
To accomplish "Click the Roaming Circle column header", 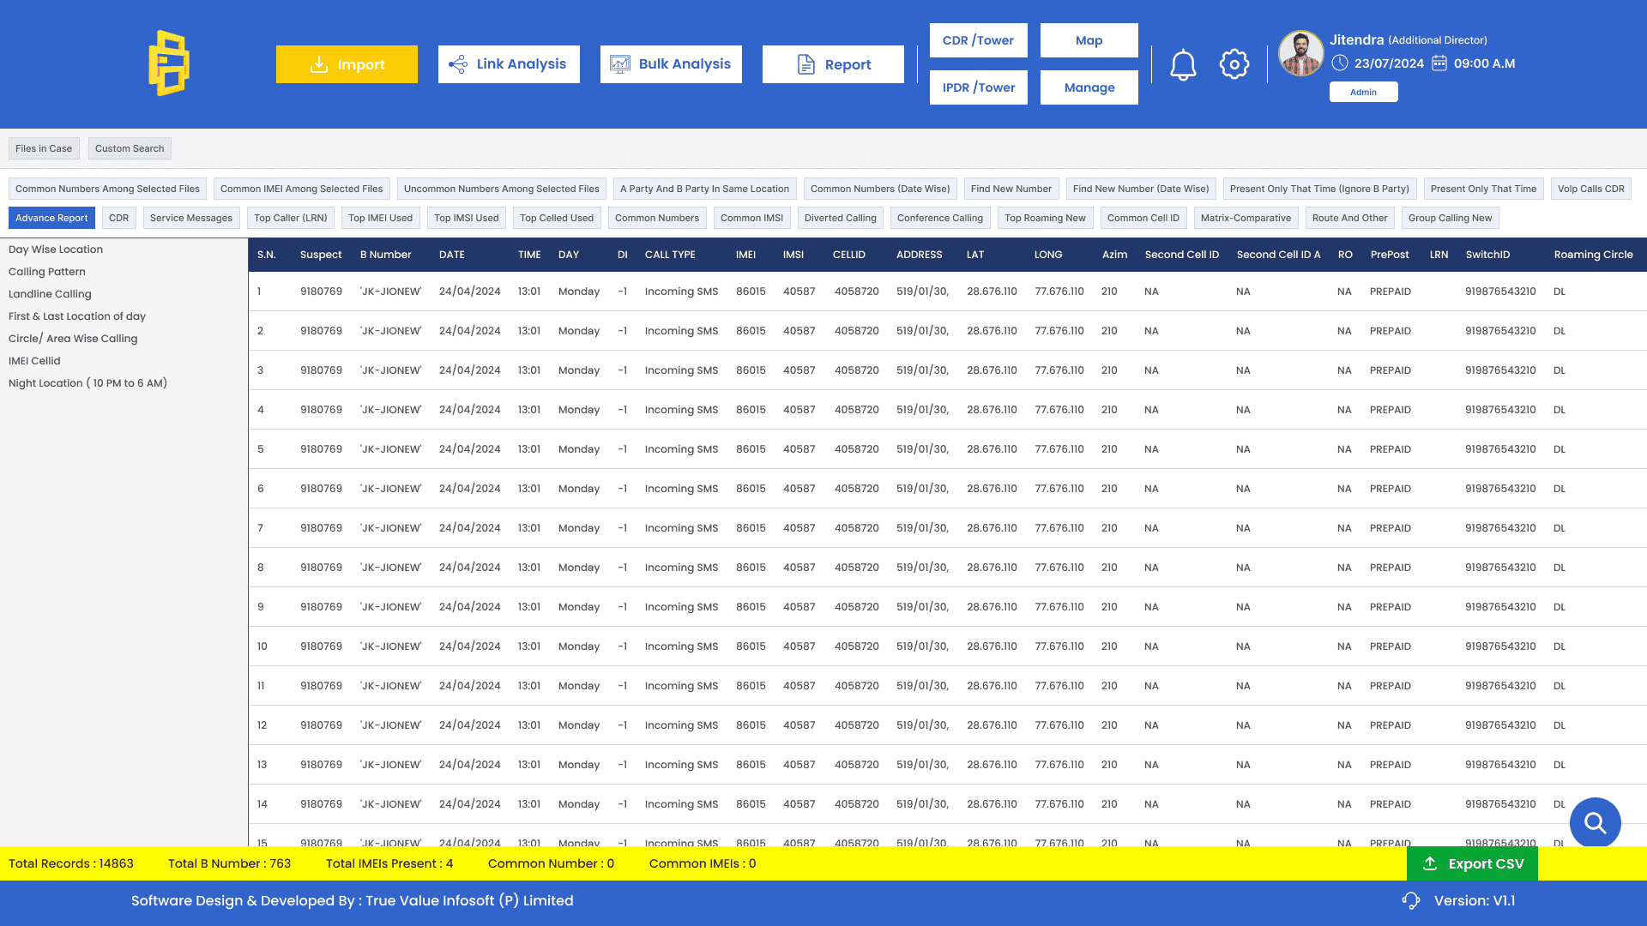I will click(x=1593, y=255).
